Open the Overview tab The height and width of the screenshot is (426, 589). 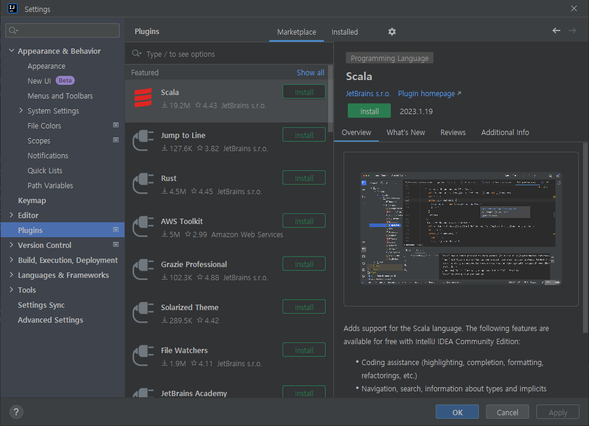click(356, 133)
